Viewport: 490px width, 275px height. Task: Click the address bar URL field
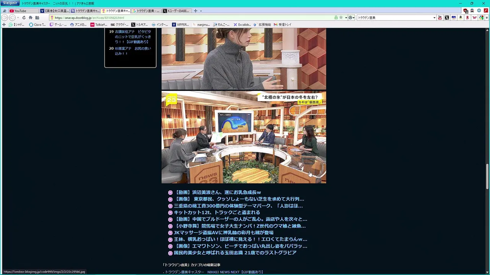point(191,18)
